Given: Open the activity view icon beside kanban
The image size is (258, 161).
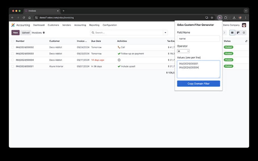Looking at the screenshot, I should (244, 33).
